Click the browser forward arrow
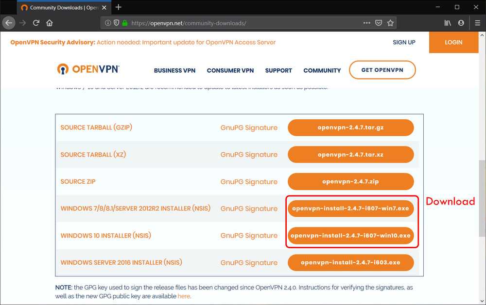 [x=22, y=23]
